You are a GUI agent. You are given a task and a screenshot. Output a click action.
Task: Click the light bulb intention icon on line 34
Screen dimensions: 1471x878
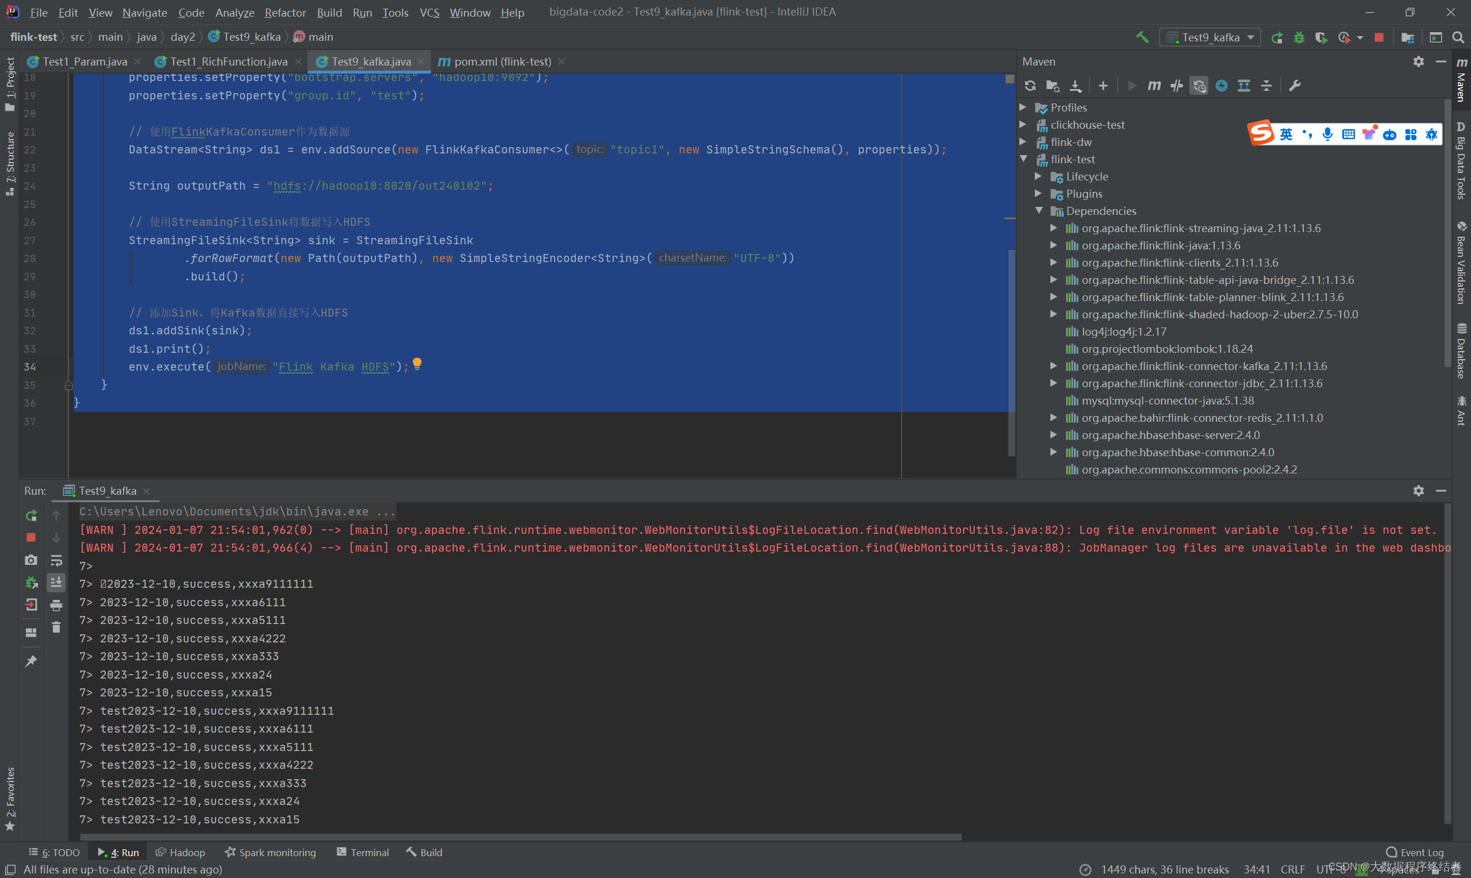tap(417, 364)
